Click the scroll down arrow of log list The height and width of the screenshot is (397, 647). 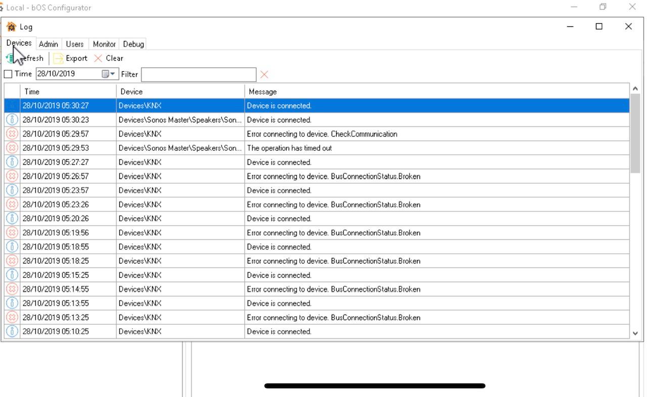tap(635, 333)
